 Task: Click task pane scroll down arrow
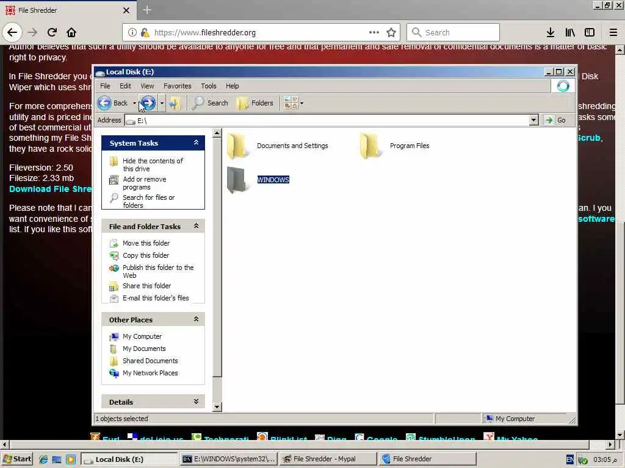tap(217, 406)
